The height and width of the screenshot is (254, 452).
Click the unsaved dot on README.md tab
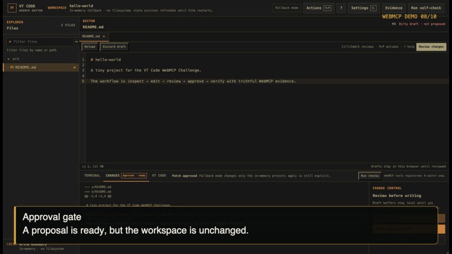[104, 36]
